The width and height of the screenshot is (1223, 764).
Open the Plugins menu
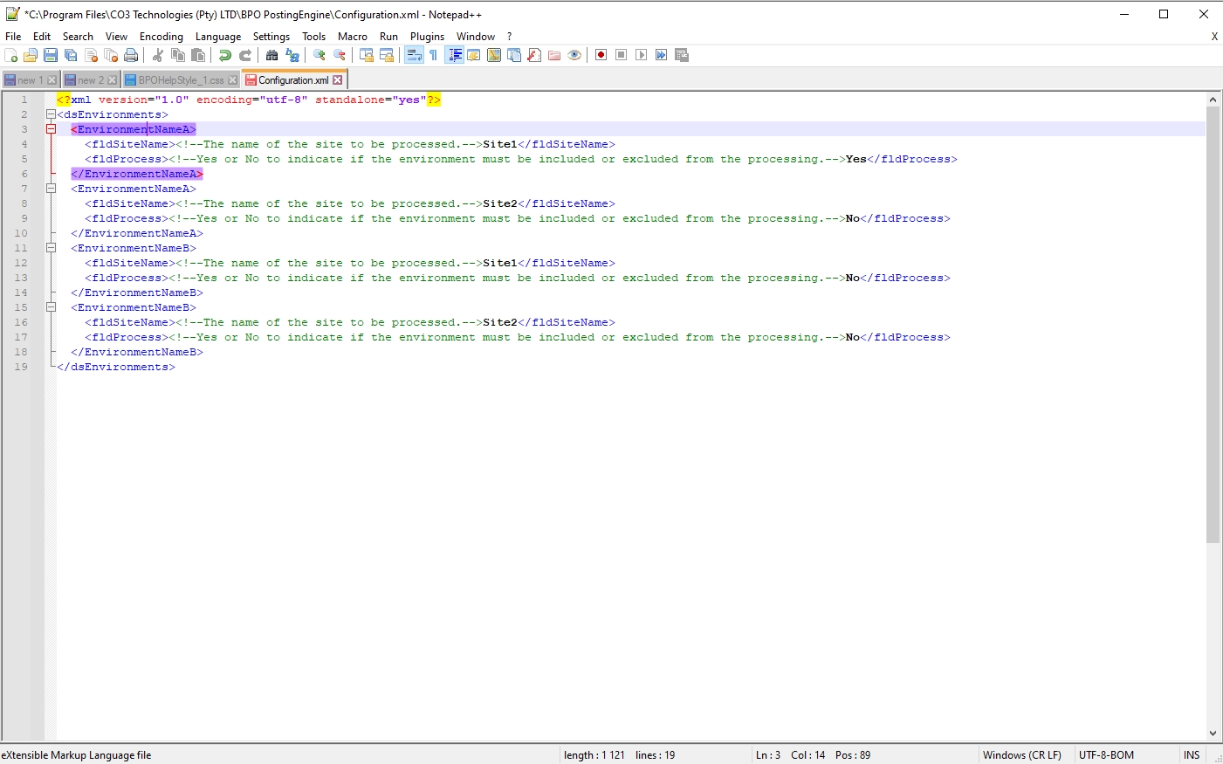point(427,37)
